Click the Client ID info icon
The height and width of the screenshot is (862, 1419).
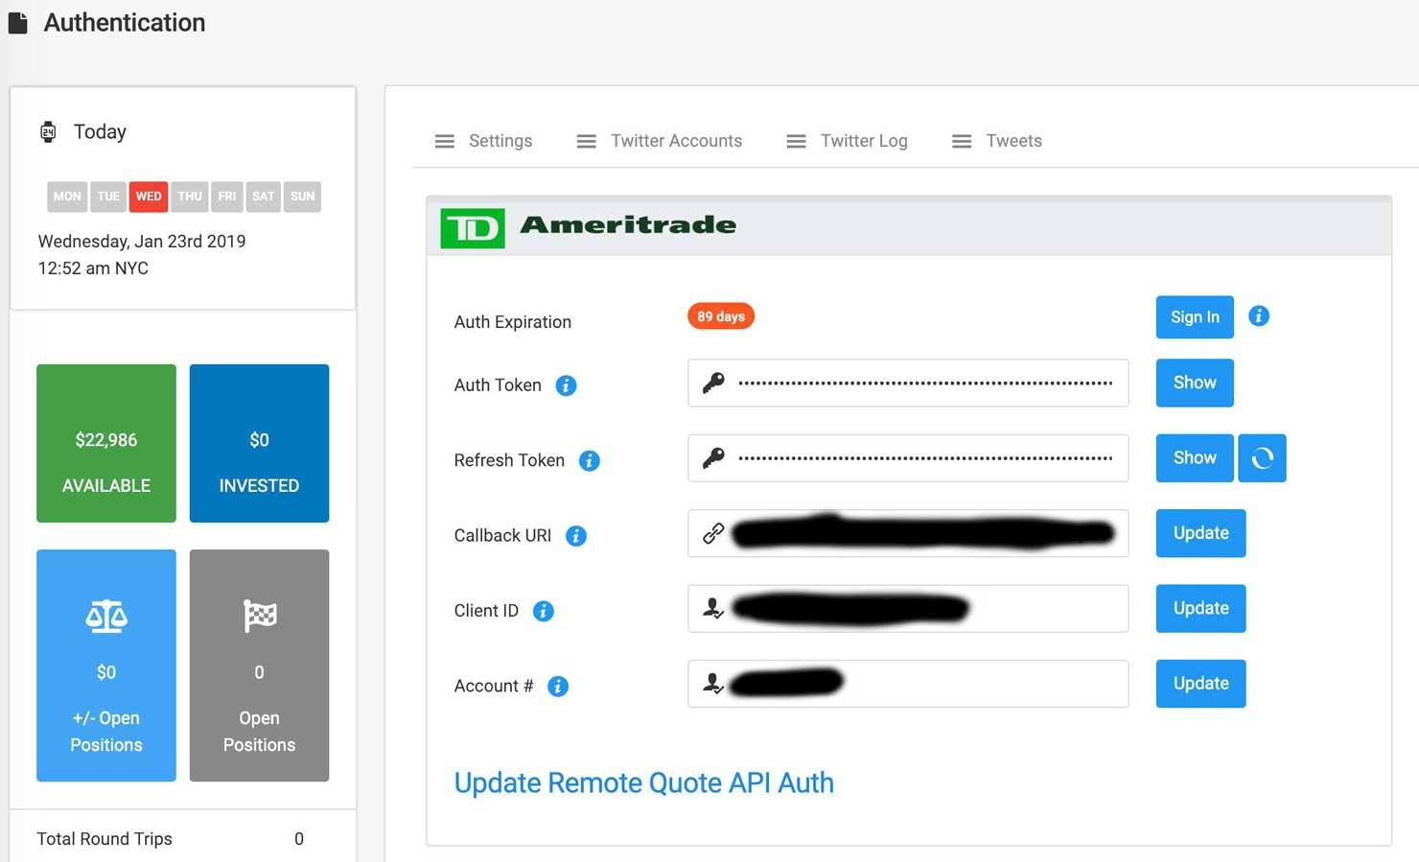click(x=543, y=611)
